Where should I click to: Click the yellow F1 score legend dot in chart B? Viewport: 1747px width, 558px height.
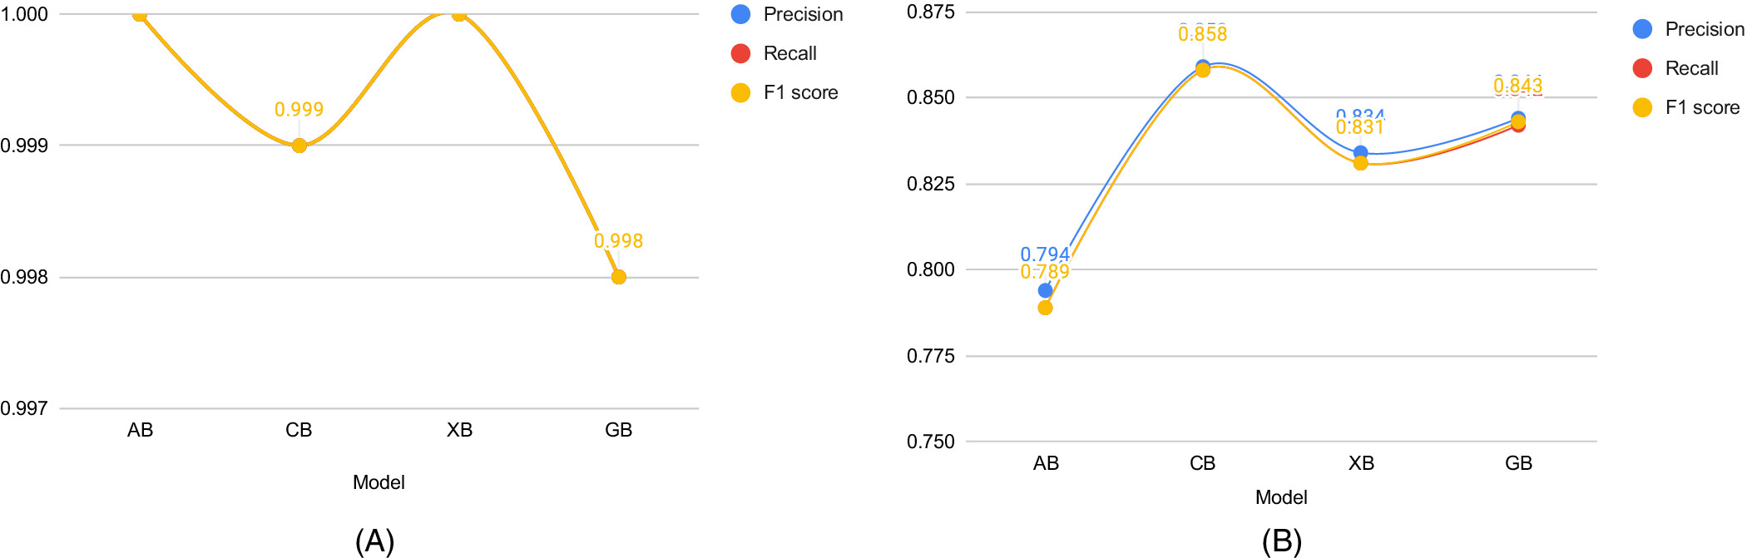pos(1642,107)
